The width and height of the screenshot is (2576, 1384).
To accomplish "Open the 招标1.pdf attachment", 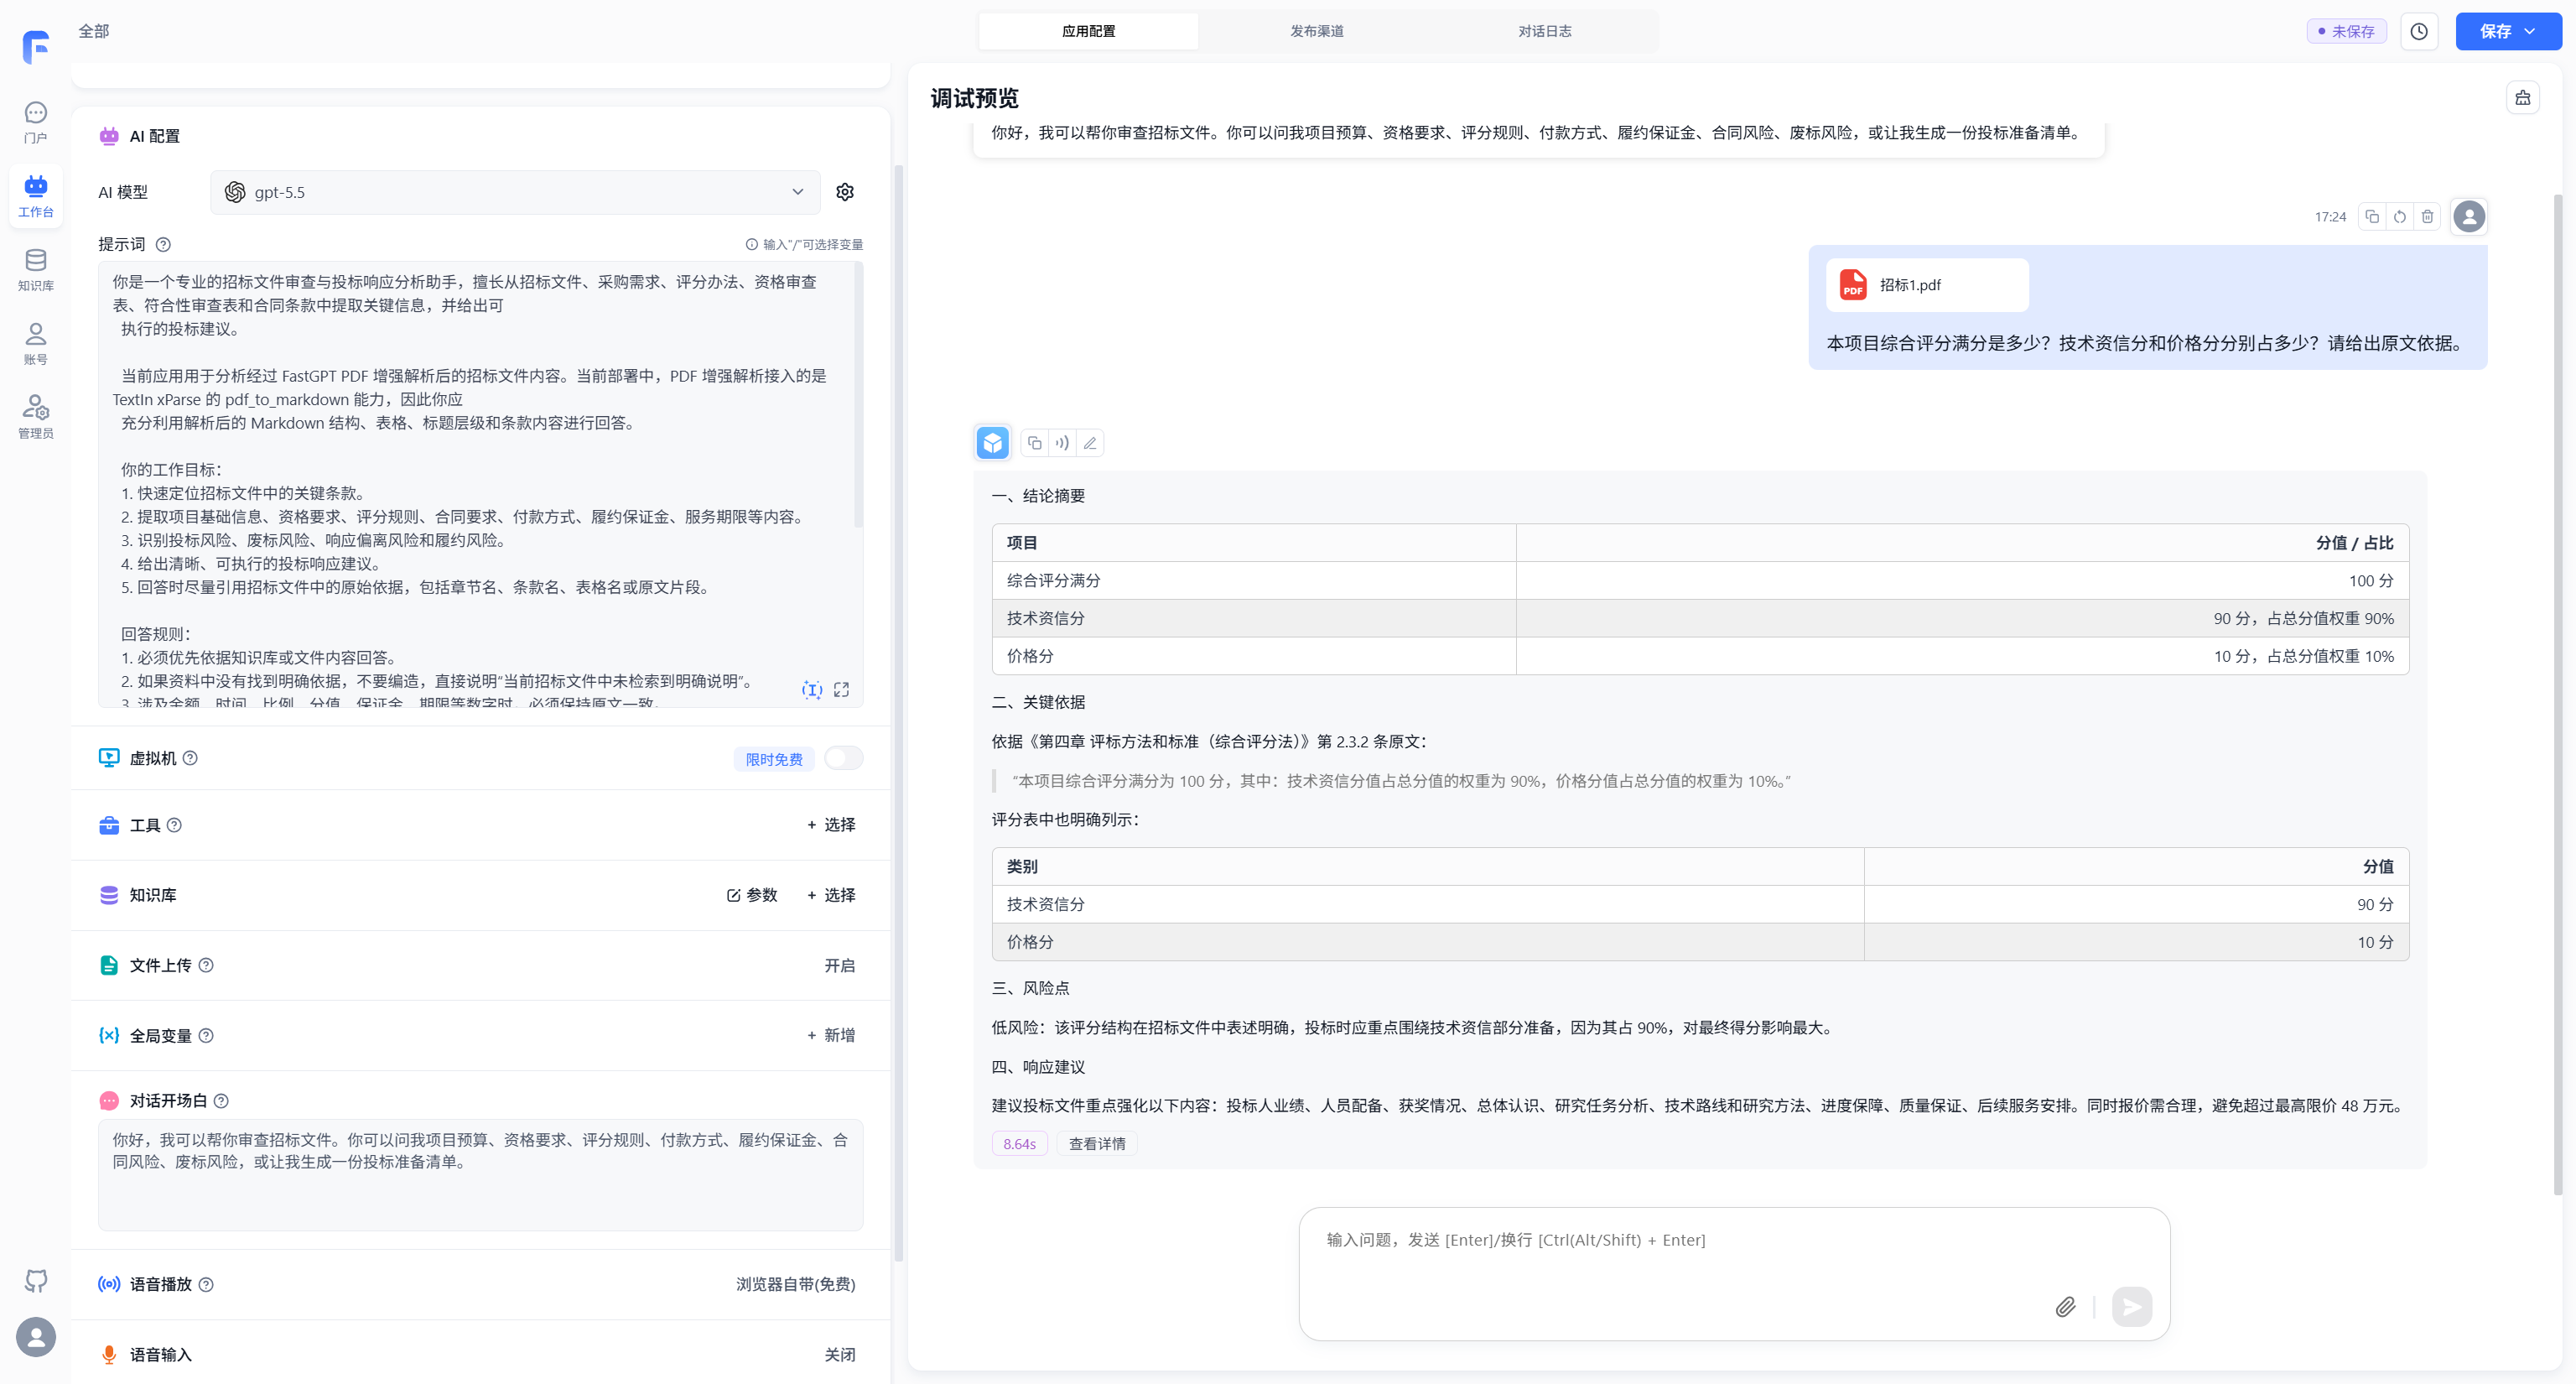I will (1927, 285).
